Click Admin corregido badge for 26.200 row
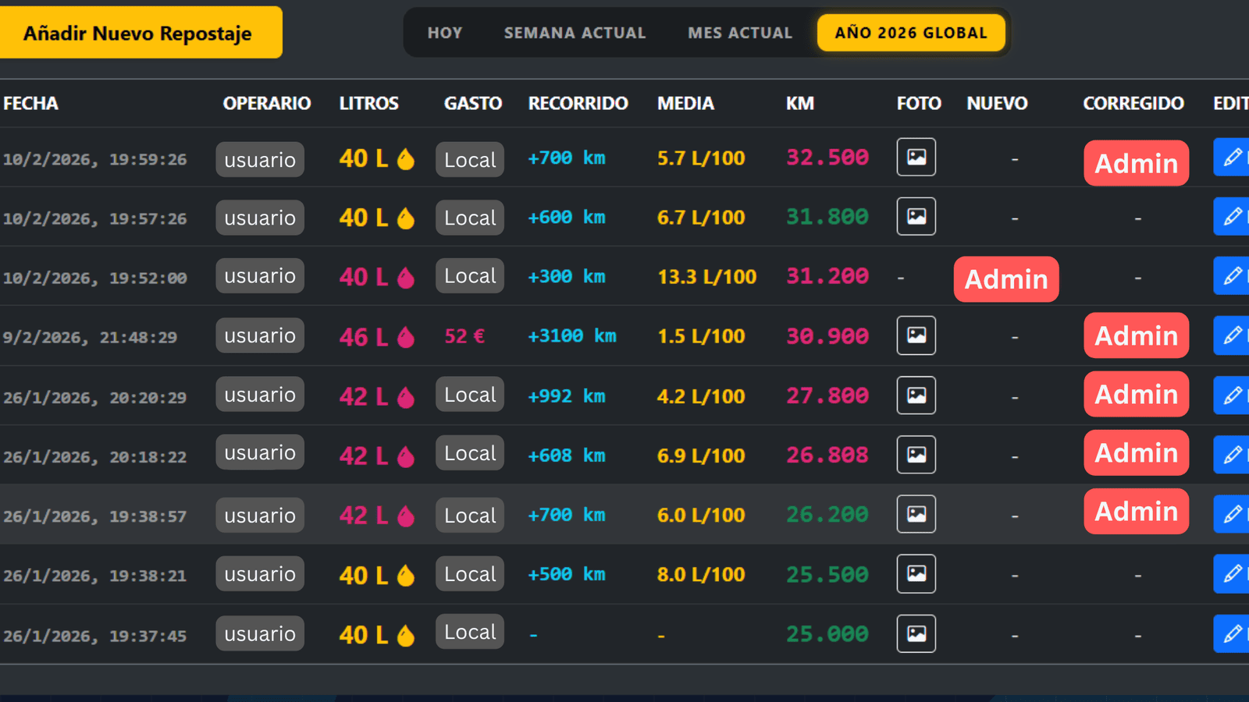1249x702 pixels. [x=1137, y=511]
